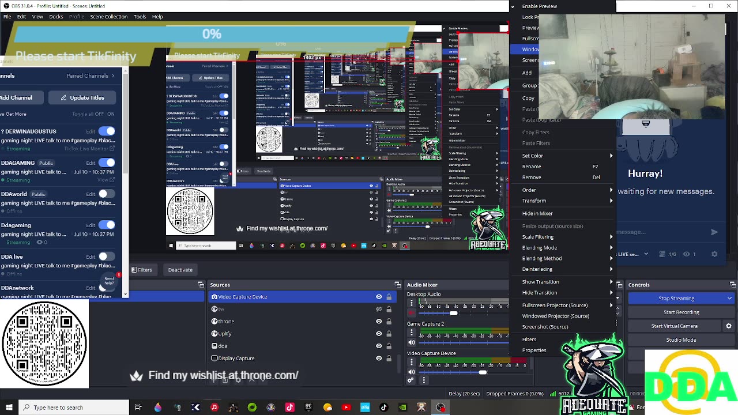Open Desktop Audio options three-dot menu

pyautogui.click(x=412, y=303)
